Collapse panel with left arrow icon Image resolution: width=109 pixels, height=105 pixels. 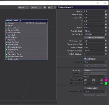pyautogui.click(x=55, y=8)
